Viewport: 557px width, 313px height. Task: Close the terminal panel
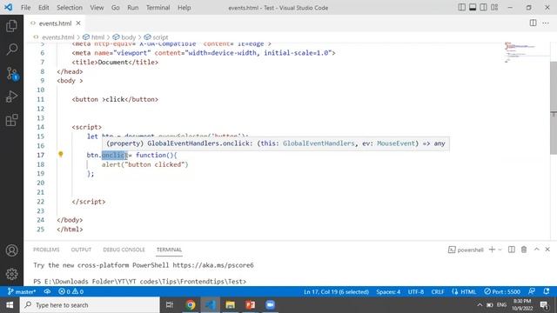pyautogui.click(x=547, y=250)
